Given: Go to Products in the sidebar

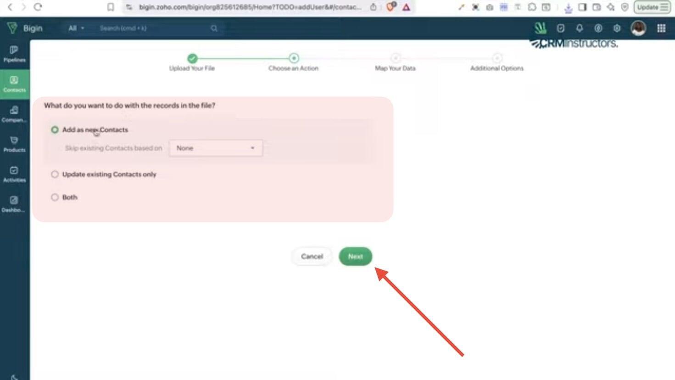Looking at the screenshot, I should 14,144.
